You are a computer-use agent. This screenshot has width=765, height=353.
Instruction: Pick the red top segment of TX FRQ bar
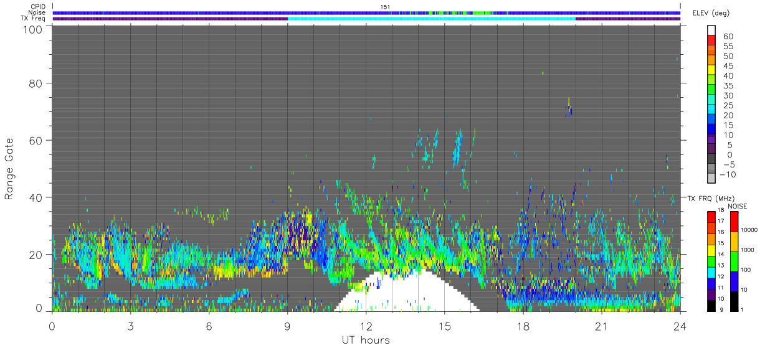point(711,217)
